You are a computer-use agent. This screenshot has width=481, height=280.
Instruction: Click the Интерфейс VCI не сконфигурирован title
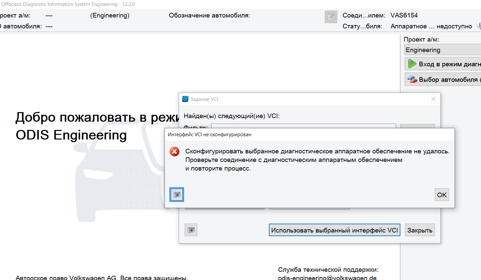[209, 135]
